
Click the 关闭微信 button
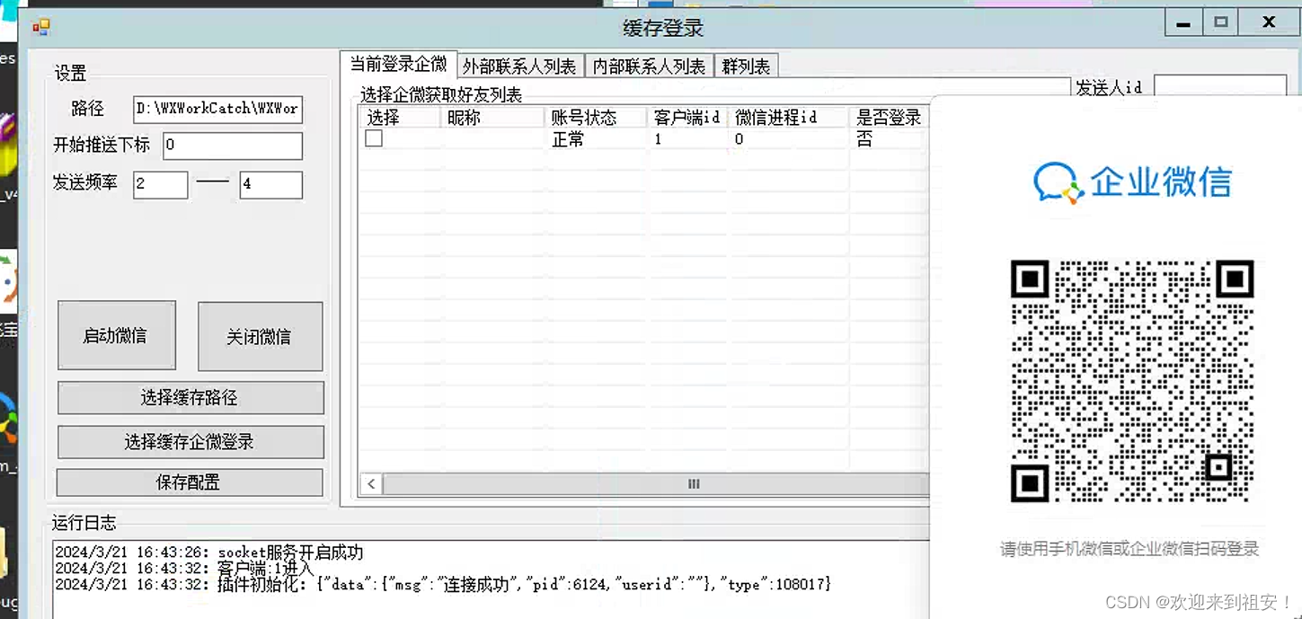(x=260, y=336)
